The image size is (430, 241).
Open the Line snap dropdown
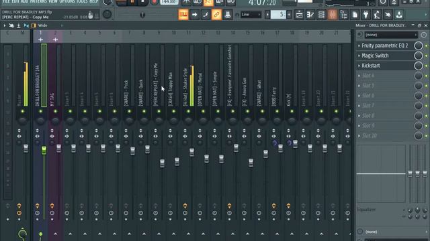tap(251, 15)
